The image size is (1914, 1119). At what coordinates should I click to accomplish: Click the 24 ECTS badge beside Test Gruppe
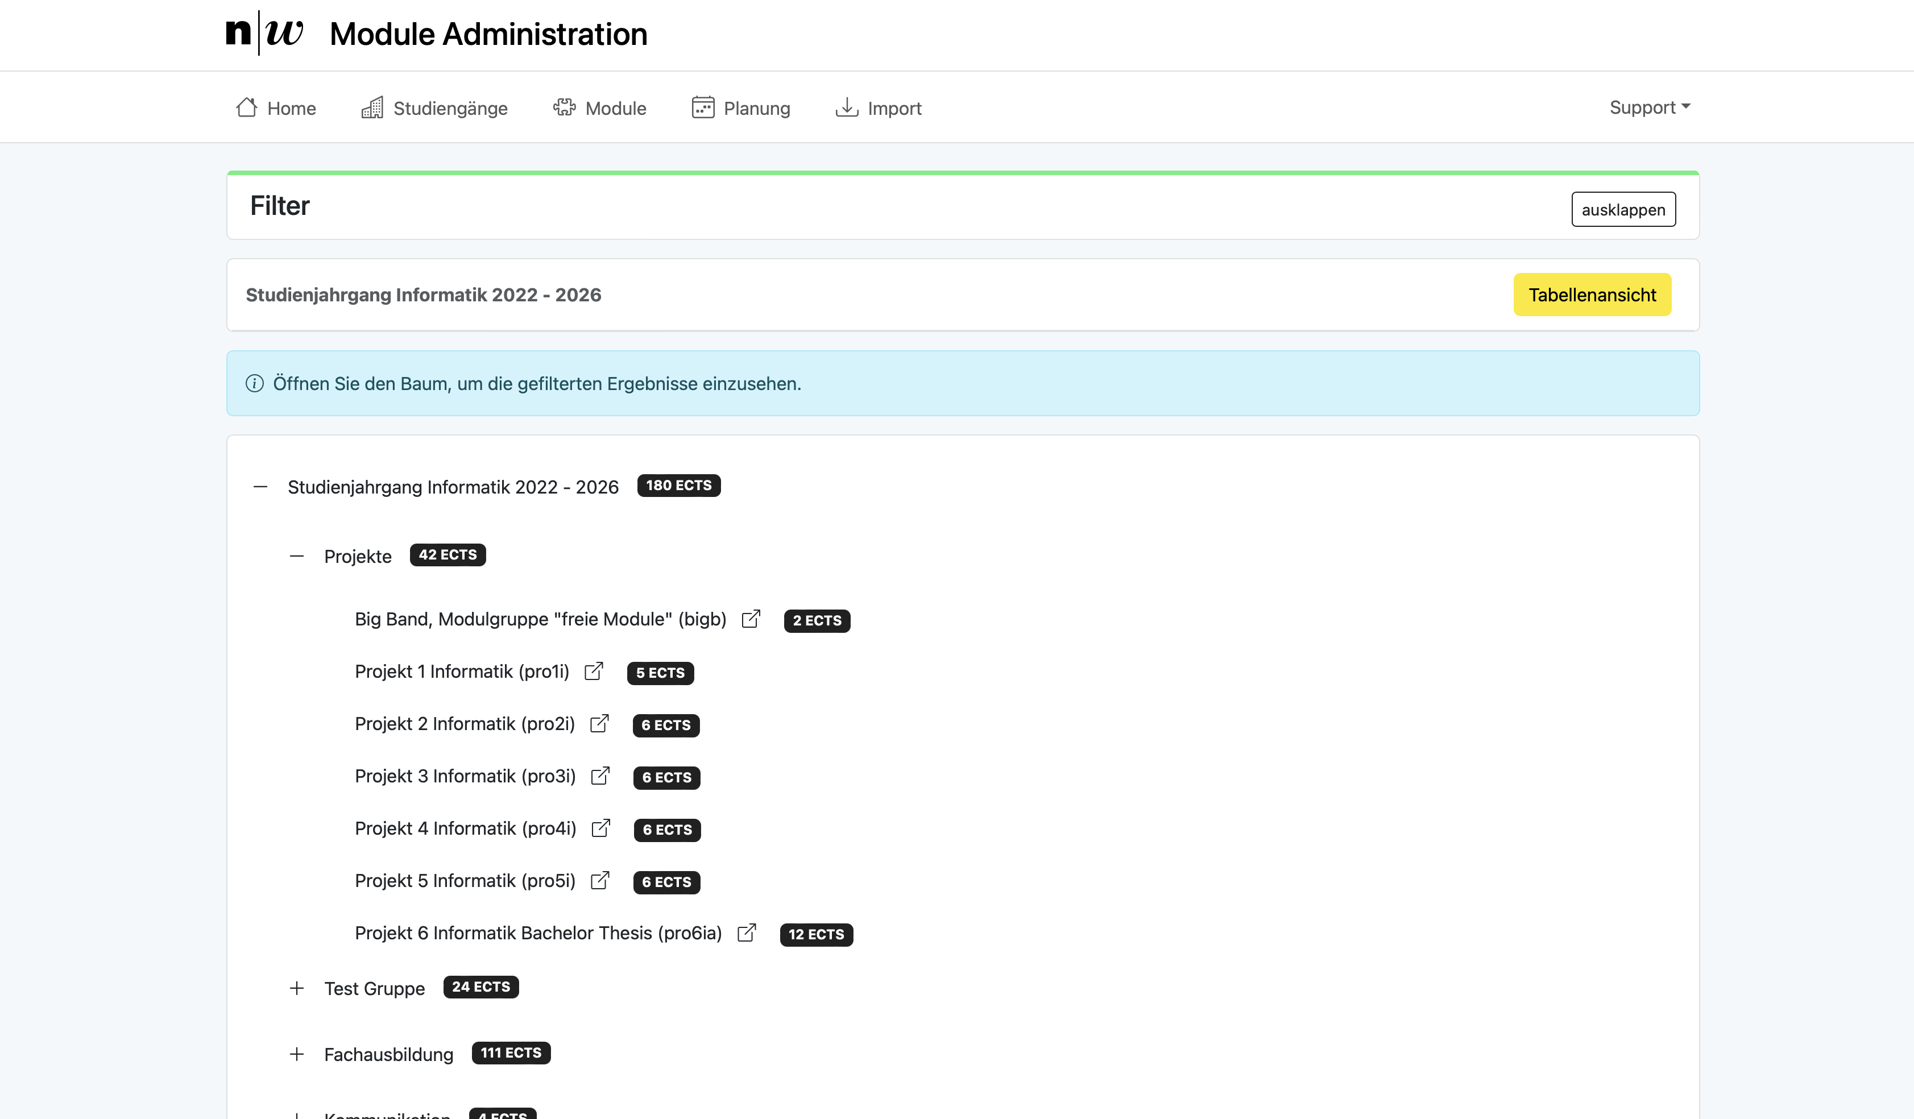pyautogui.click(x=481, y=987)
